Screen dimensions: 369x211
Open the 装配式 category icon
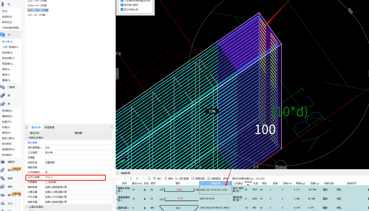click(3, 162)
